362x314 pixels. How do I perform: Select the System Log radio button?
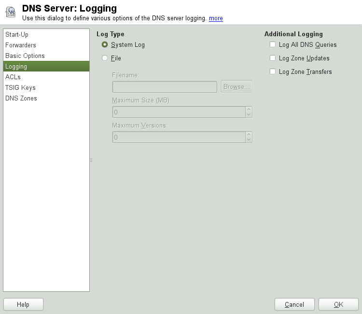pyautogui.click(x=105, y=44)
